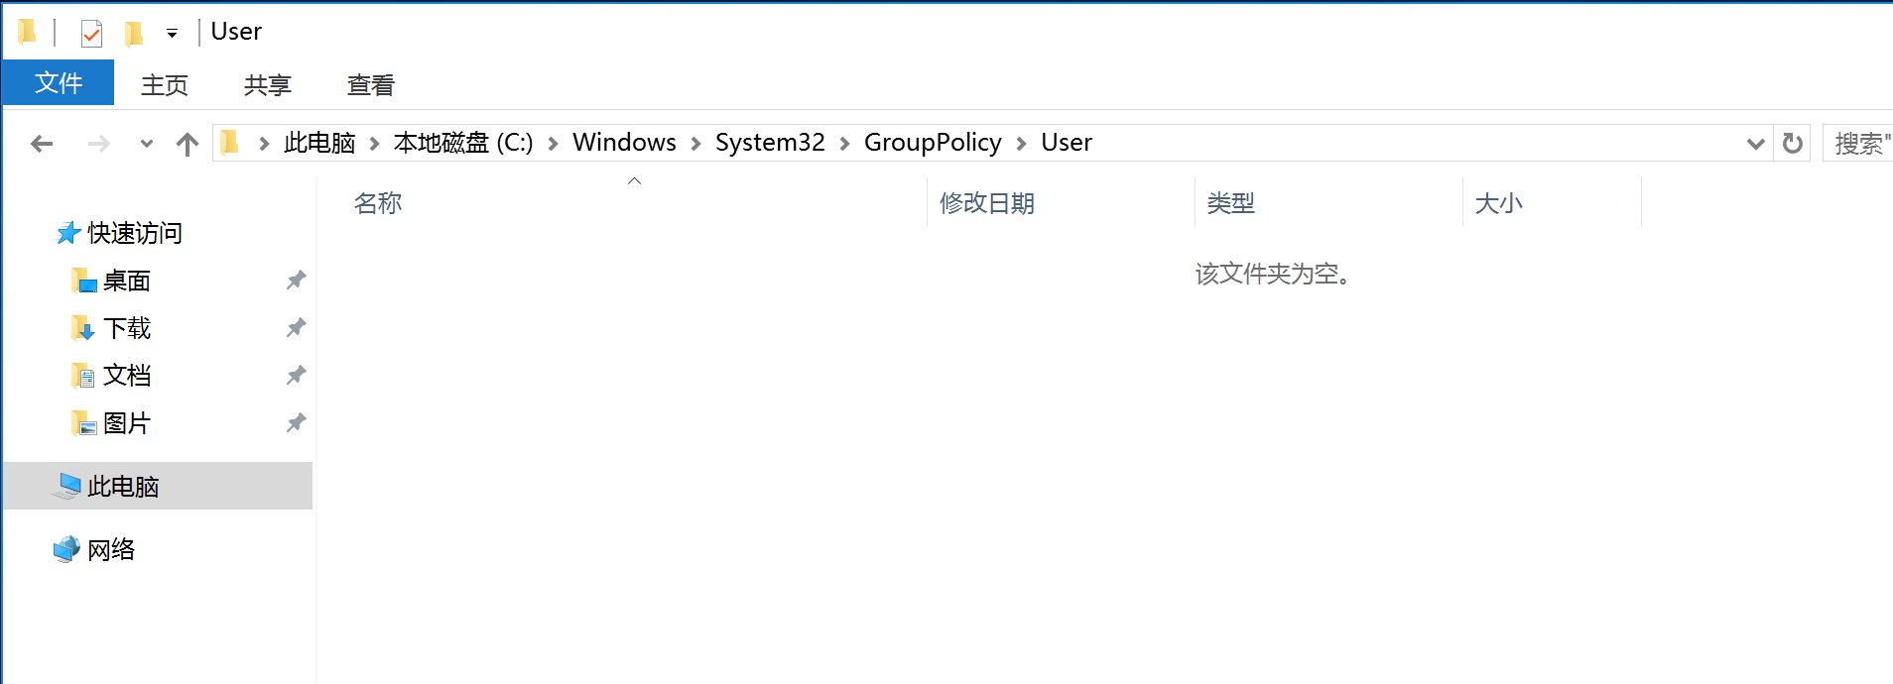Open the address bar history dropdown
This screenshot has width=1893, height=684.
tap(1755, 144)
